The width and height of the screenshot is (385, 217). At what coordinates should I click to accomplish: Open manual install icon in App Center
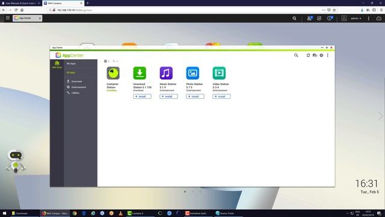tap(315, 55)
